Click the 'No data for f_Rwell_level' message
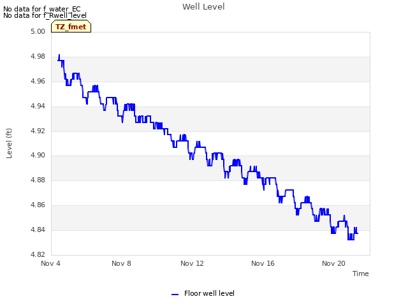Screen dimensions: 408x306 (45, 15)
